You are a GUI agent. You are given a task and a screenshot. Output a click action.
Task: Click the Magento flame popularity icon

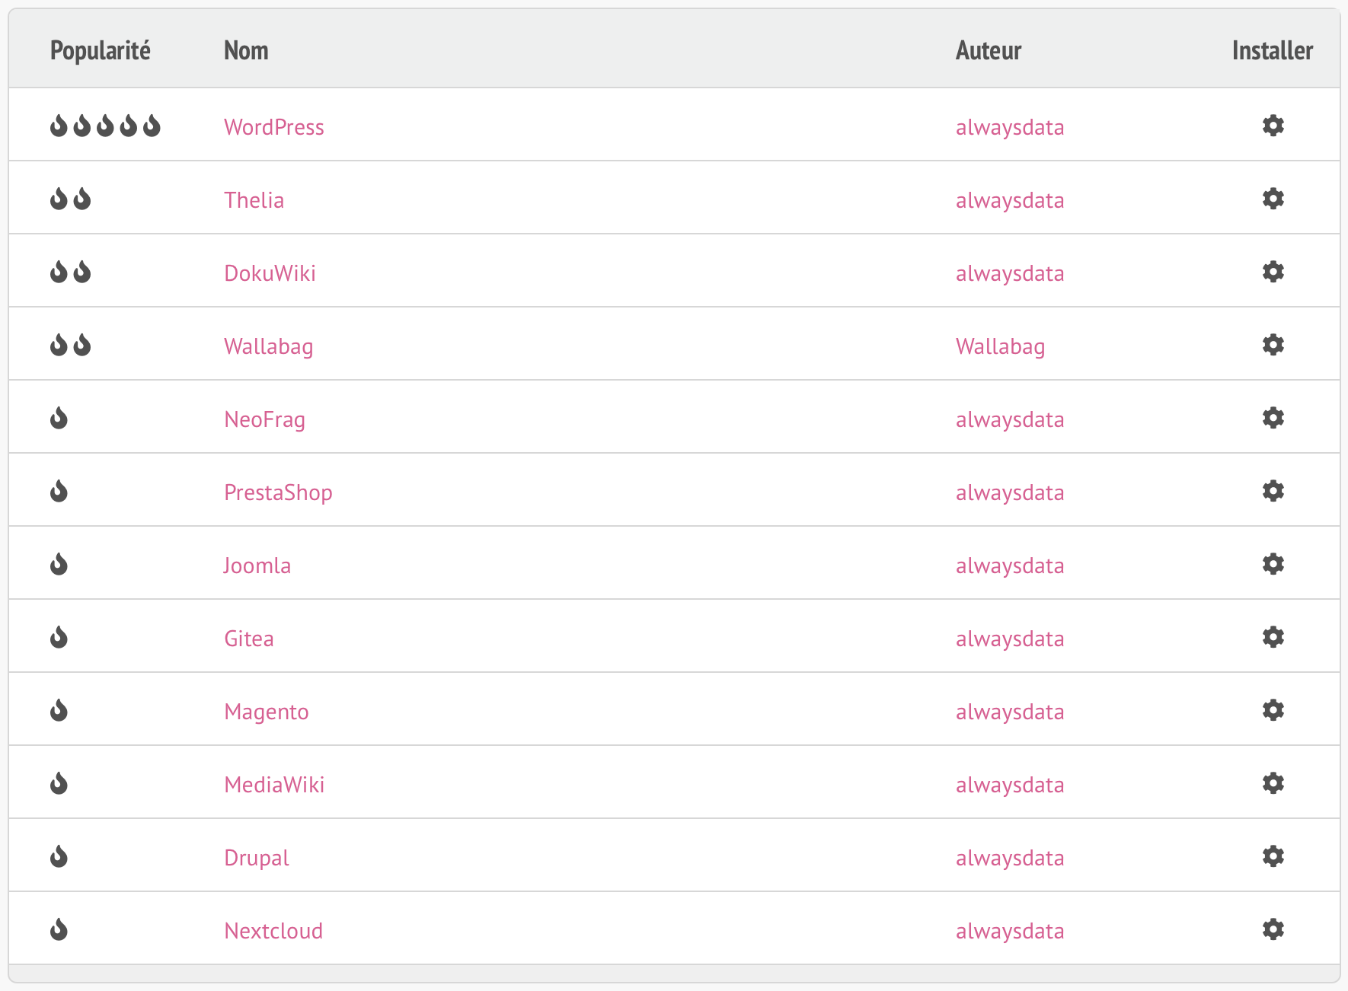pyautogui.click(x=59, y=710)
